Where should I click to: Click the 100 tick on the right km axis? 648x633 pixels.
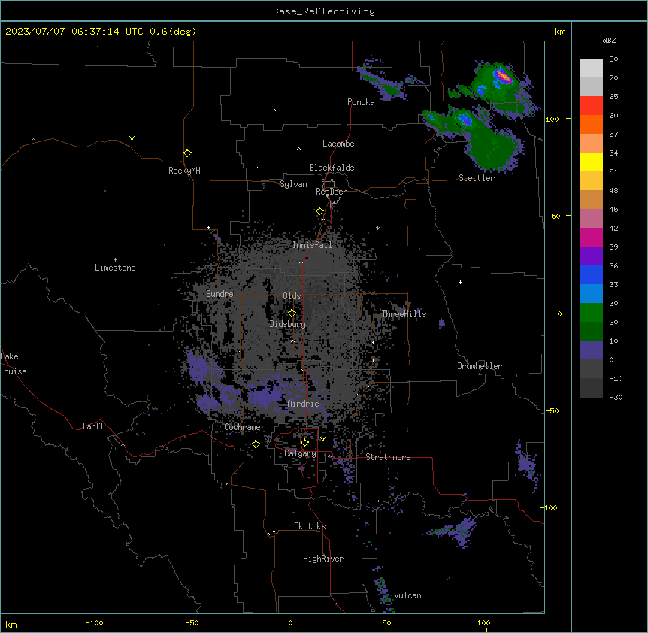coord(552,119)
